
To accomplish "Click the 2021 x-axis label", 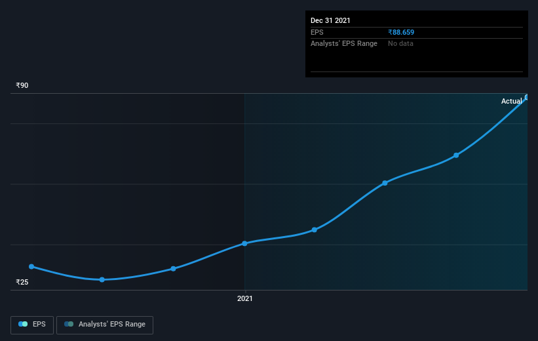I will point(244,299).
